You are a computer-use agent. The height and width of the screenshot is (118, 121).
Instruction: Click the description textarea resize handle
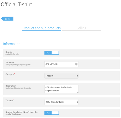pyautogui.click(x=78, y=92)
